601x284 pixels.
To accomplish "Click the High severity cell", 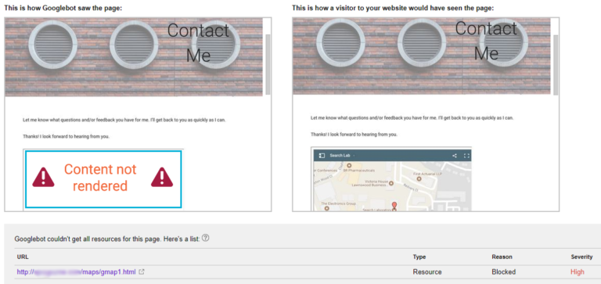I will coord(578,272).
